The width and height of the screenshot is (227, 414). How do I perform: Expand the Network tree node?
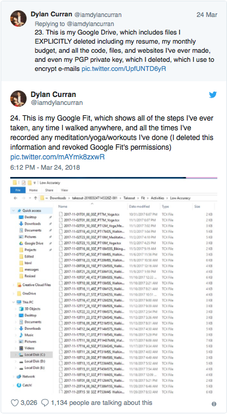pyautogui.click(x=14, y=376)
